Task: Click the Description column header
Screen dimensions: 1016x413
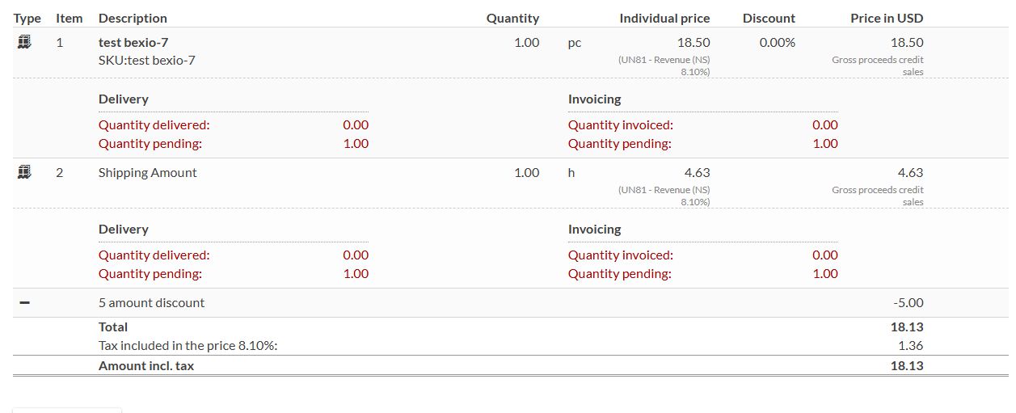Action: (133, 18)
